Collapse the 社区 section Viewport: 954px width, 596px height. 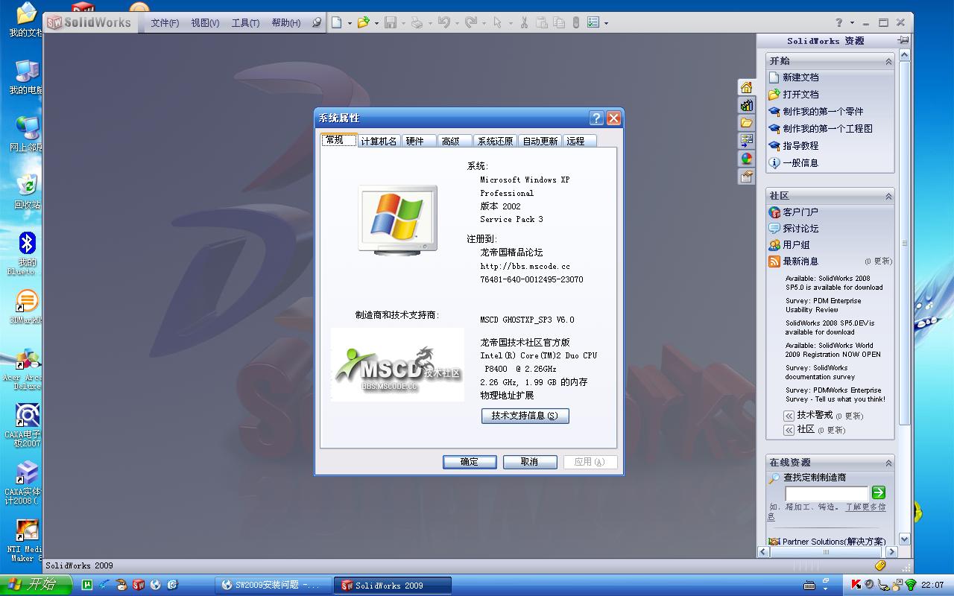[x=888, y=196]
